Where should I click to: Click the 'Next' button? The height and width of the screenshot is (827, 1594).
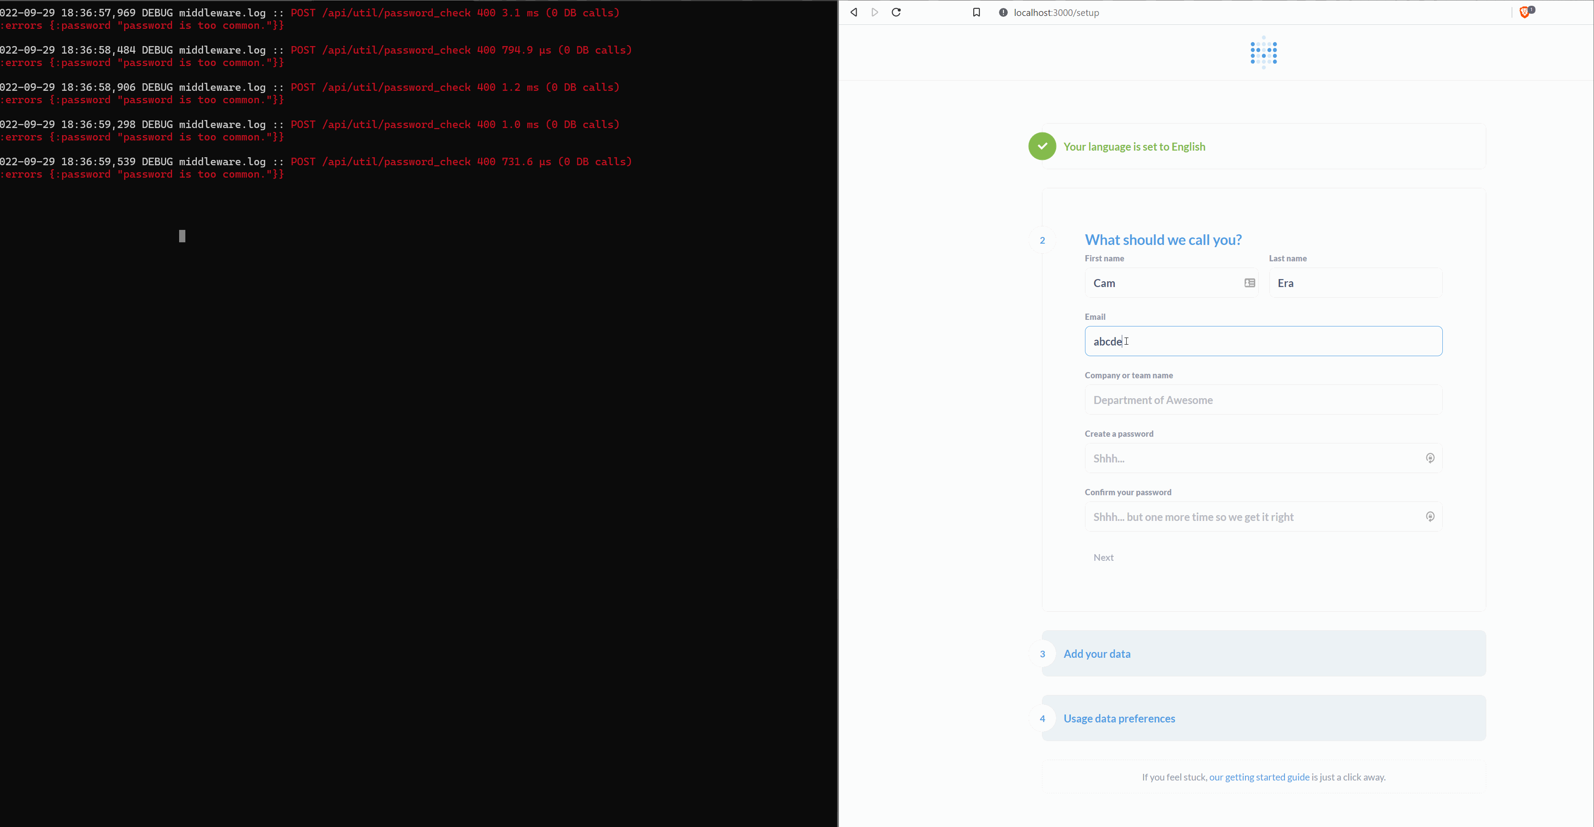click(1104, 557)
